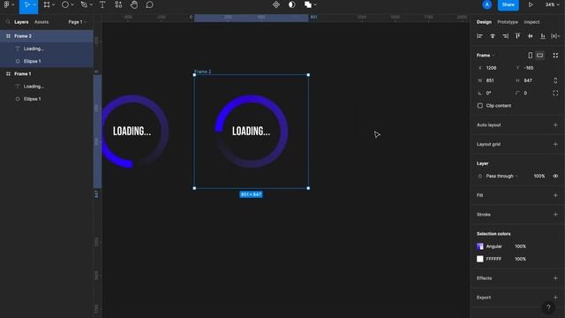565x318 pixels.
Task: Open independent corners option
Action: pyautogui.click(x=555, y=93)
